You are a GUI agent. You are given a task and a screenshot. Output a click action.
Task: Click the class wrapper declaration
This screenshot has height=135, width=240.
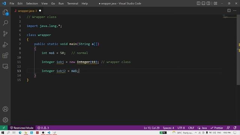pyautogui.click(x=39, y=35)
